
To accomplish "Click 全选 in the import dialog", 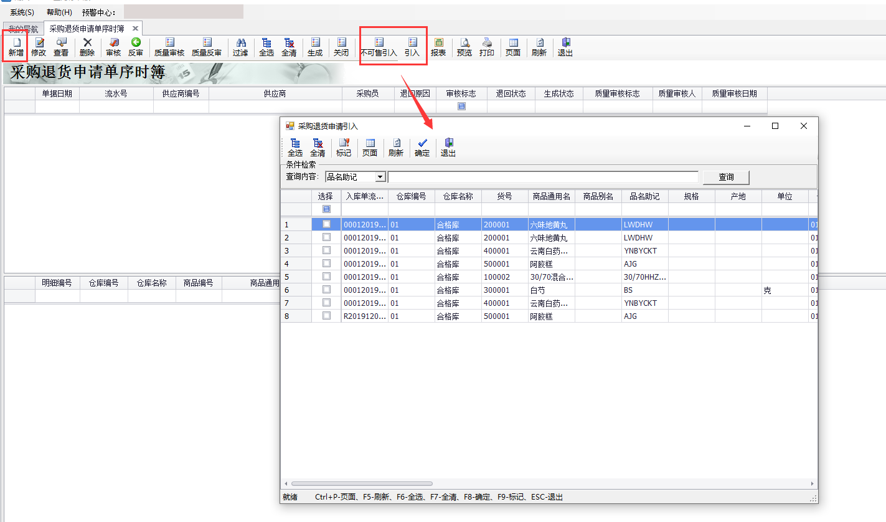I will click(x=295, y=148).
